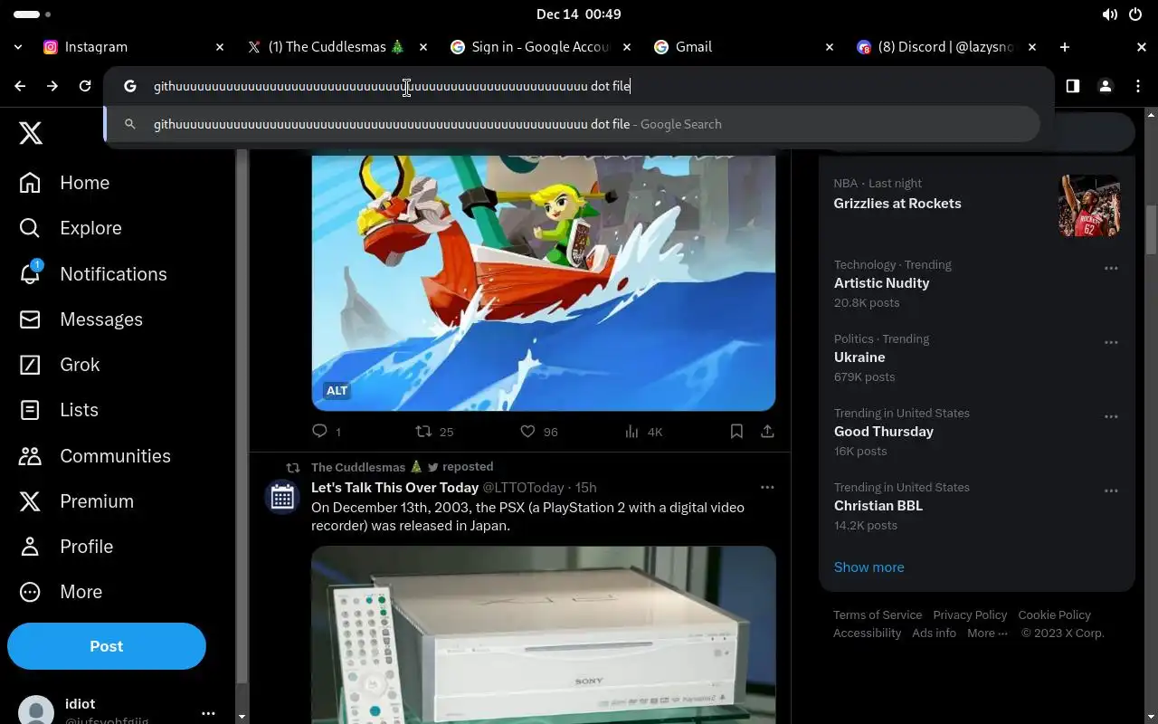Open the browser profile icon
1158x724 pixels.
[x=1106, y=86]
